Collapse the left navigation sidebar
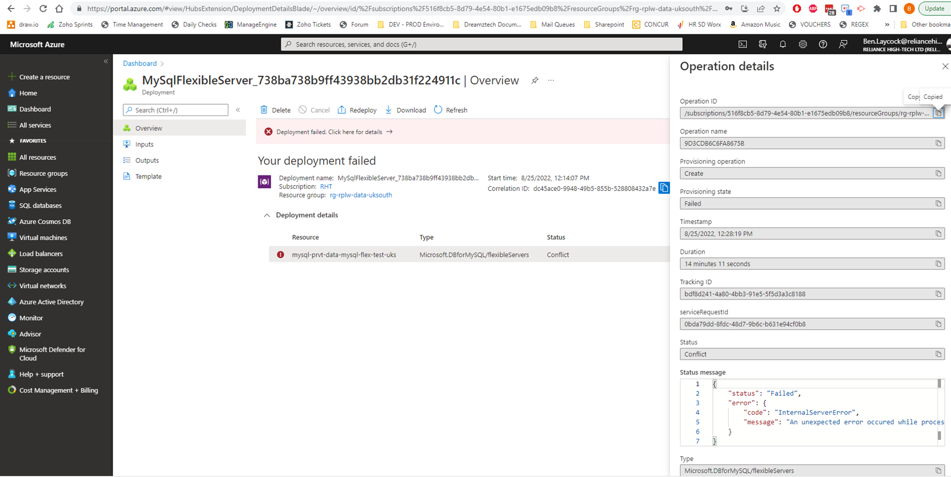Viewport: 951px width, 477px height. click(x=106, y=61)
